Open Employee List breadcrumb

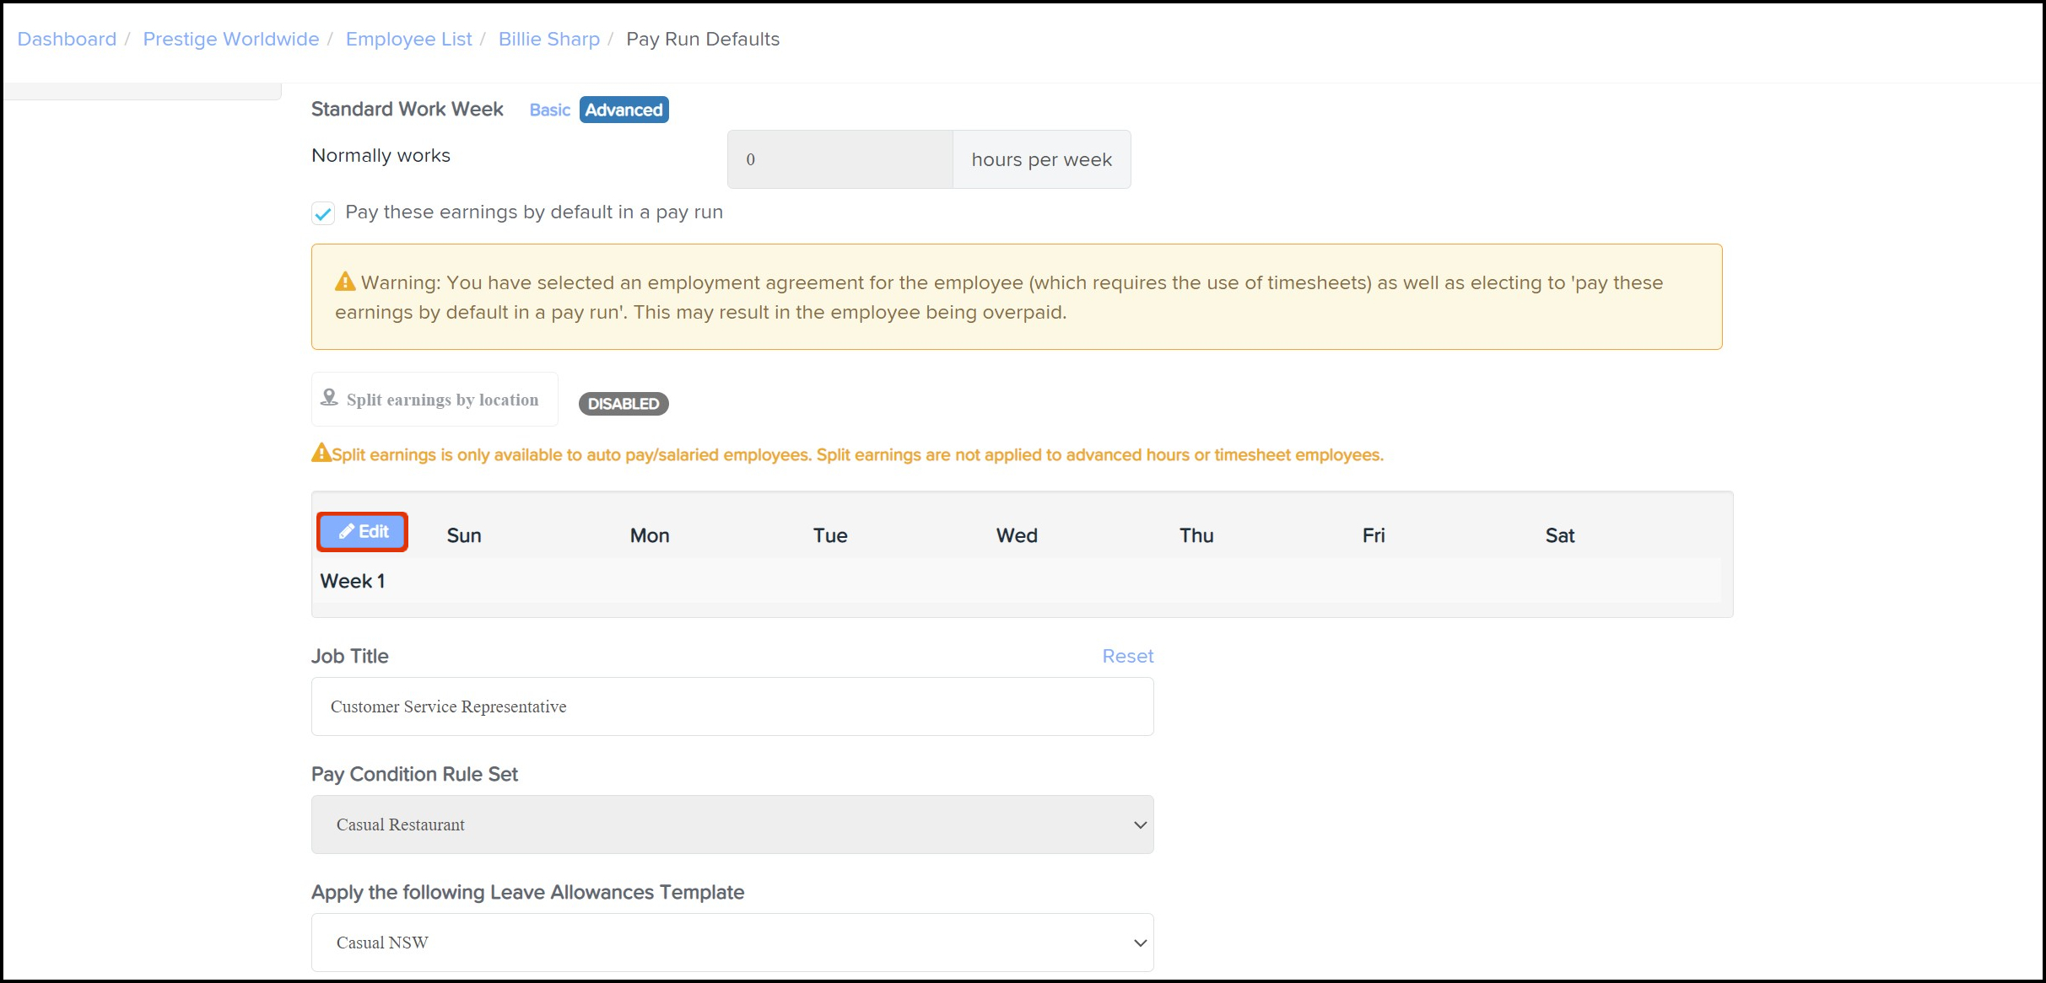tap(408, 39)
